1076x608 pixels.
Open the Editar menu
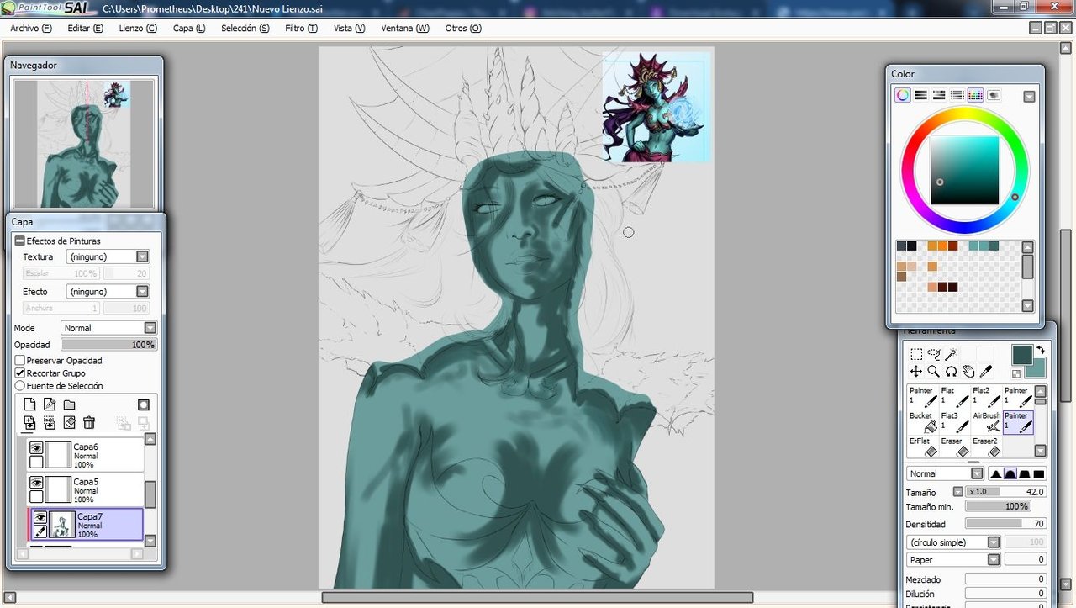click(x=85, y=28)
